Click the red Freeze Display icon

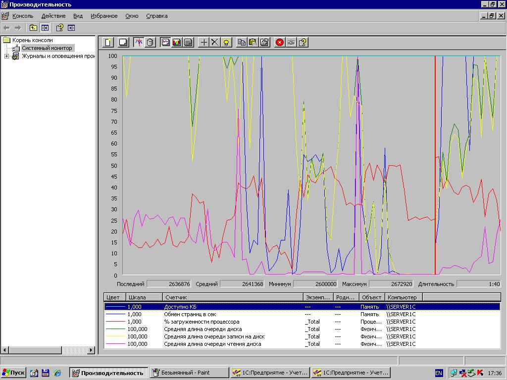pyautogui.click(x=280, y=43)
